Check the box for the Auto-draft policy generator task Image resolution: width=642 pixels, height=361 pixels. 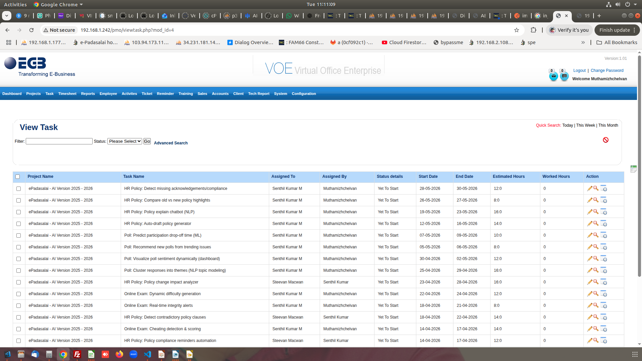19,224
